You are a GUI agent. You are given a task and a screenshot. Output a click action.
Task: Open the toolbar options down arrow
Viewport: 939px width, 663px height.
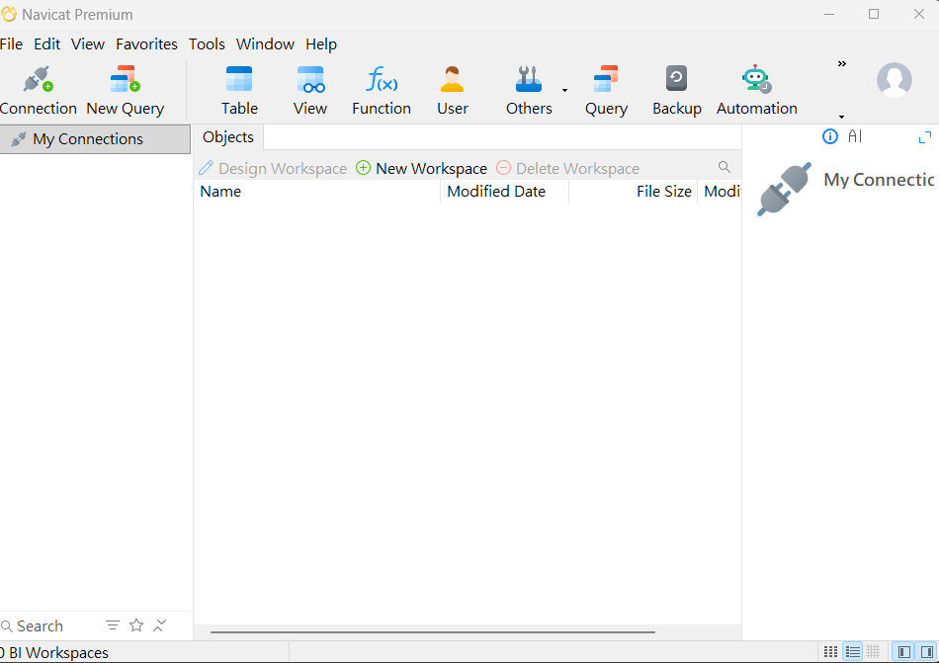tap(841, 117)
